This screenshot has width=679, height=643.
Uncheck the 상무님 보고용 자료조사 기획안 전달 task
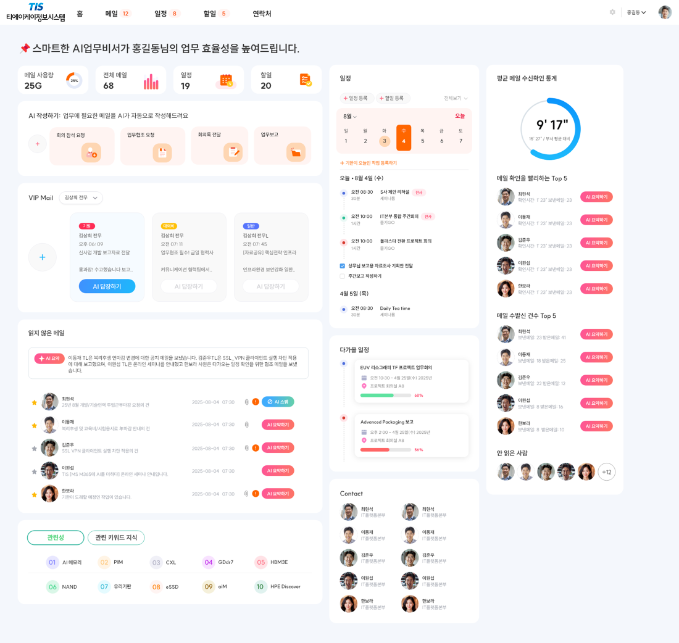(x=343, y=266)
